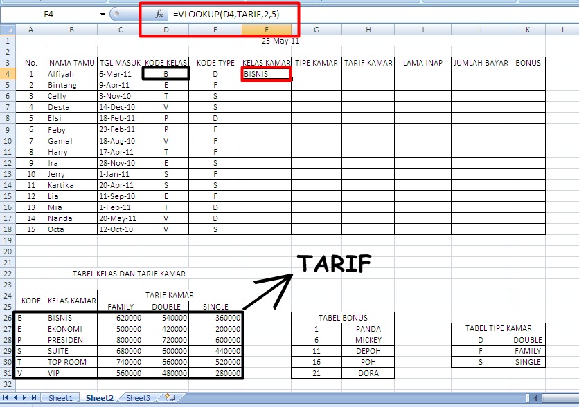Click the next sheet navigation arrow
The width and height of the screenshot is (579, 407).
click(24, 398)
